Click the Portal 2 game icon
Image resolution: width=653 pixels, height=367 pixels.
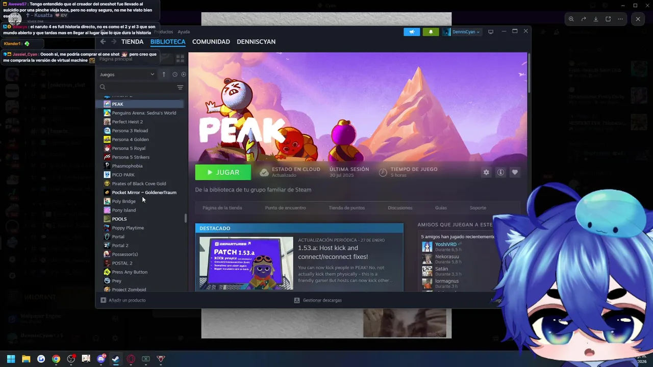107,245
